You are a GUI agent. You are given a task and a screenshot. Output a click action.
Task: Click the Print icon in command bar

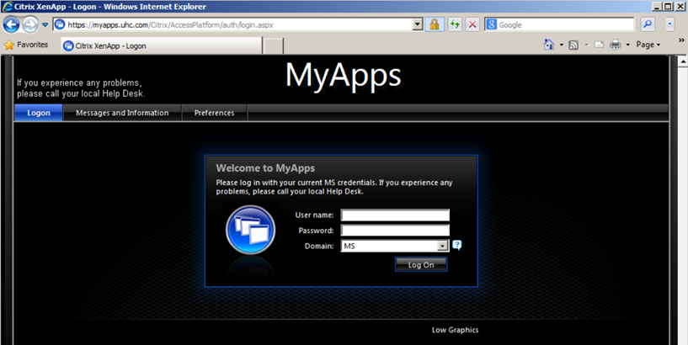click(x=616, y=45)
